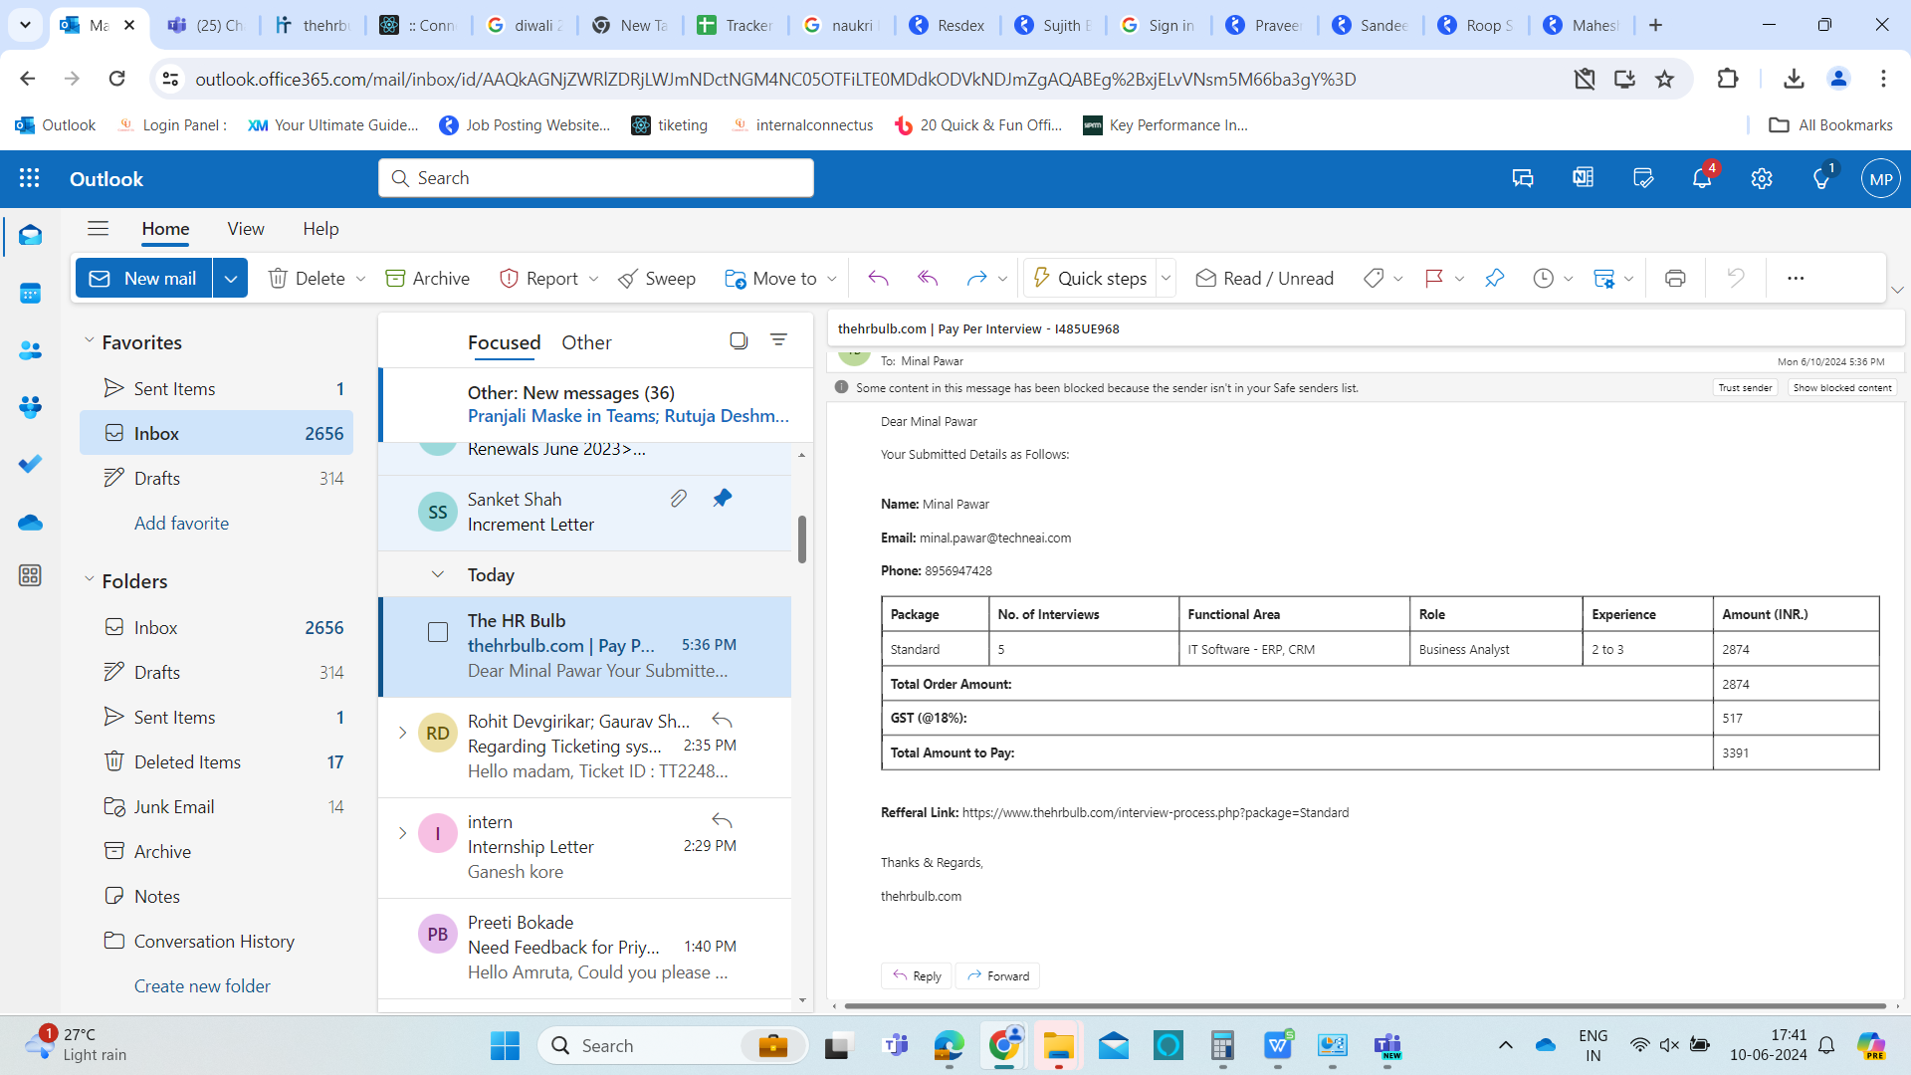Viewport: 1911px width, 1075px height.
Task: Click Reply button below the email
Action: coord(917,976)
